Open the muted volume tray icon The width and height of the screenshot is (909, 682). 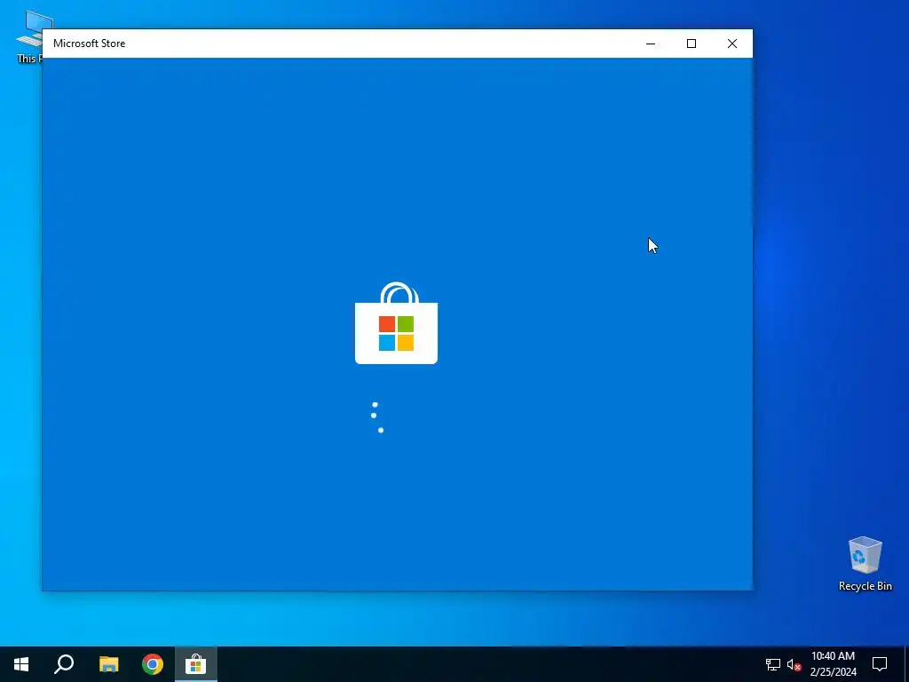coord(794,664)
